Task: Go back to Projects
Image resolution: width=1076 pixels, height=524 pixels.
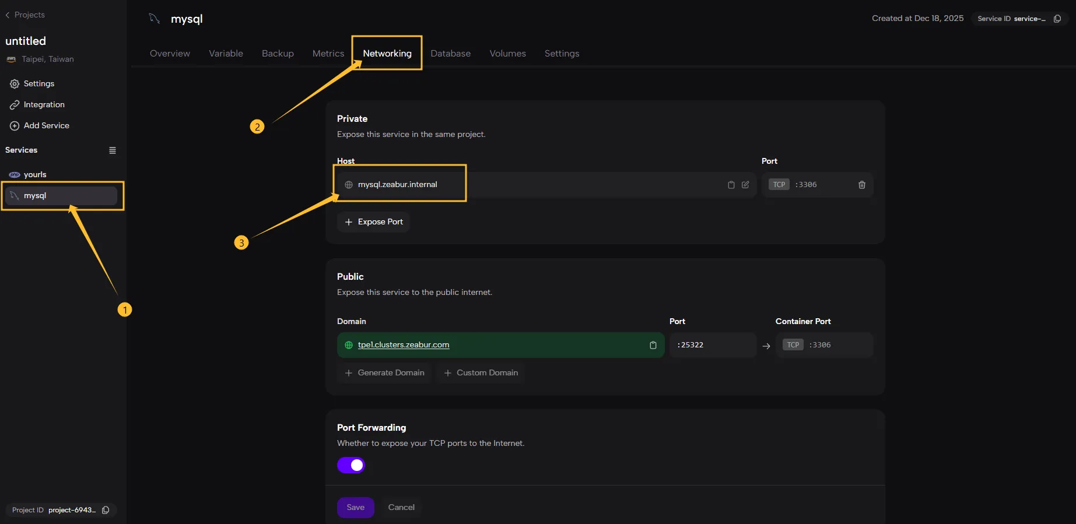Action: (25, 15)
